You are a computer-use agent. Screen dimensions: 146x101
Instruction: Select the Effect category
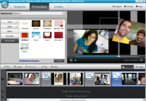[10, 31]
